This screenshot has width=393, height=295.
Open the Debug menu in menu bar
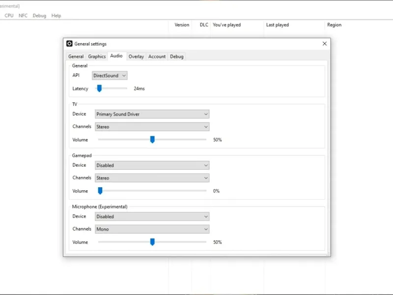point(39,16)
